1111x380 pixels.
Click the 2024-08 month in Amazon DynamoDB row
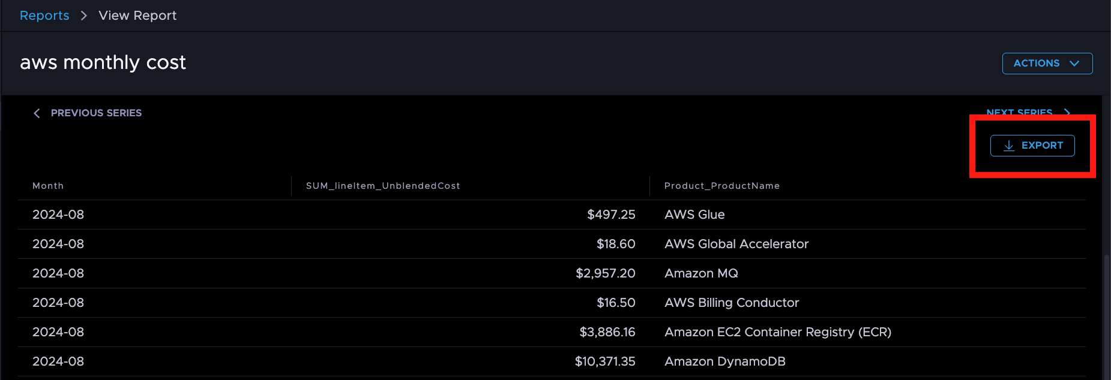(x=58, y=361)
